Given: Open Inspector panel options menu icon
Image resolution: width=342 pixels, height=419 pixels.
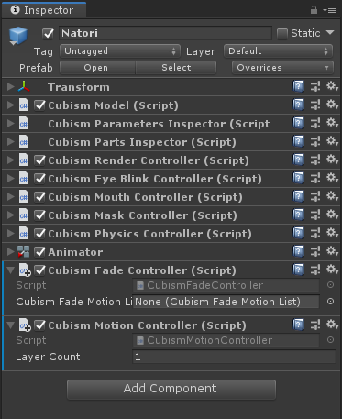Looking at the screenshot, I should point(329,10).
